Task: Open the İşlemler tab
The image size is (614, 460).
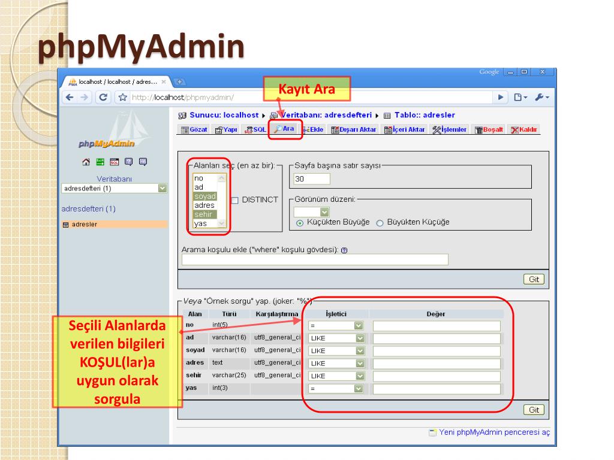Action: [x=450, y=129]
